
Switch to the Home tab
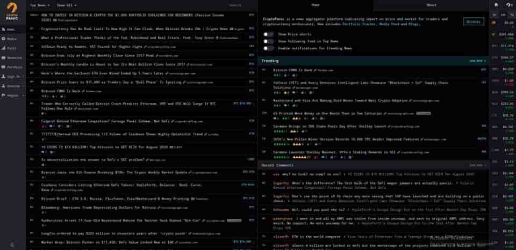pyautogui.click(x=316, y=5)
